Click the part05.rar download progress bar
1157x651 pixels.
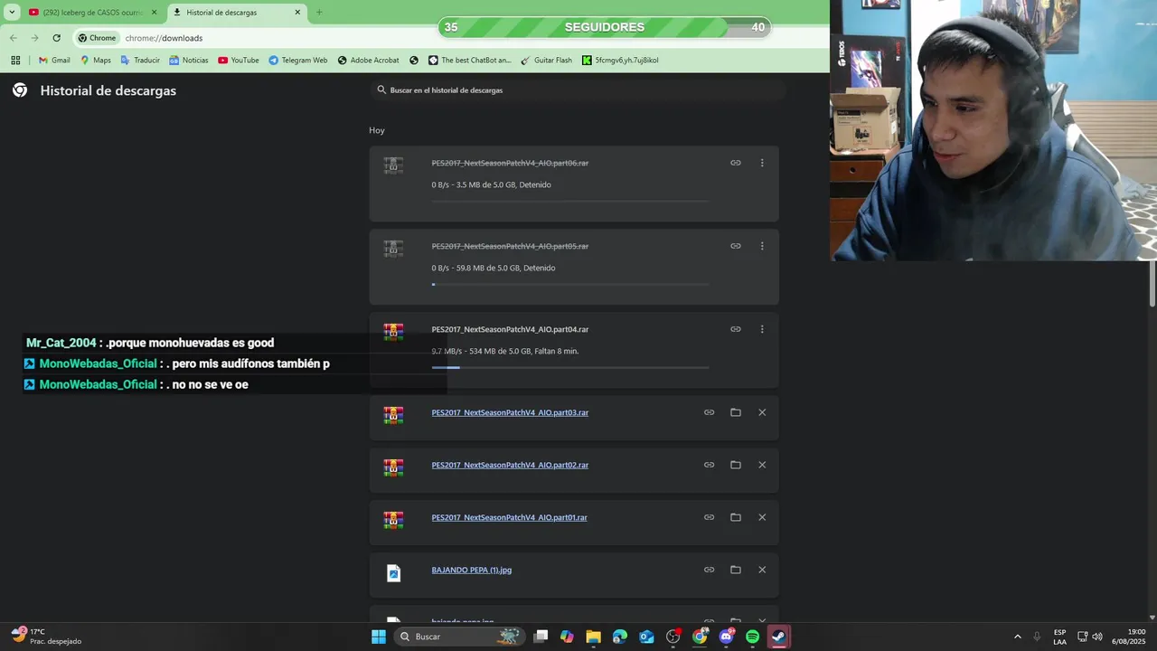coord(570,284)
